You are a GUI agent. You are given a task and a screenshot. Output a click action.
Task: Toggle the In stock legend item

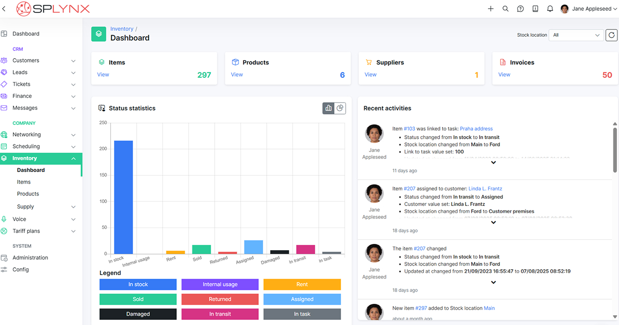pos(138,285)
